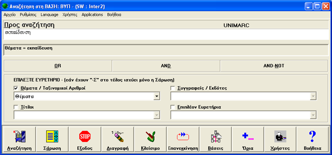Expand the Τίτλοι dropdown arrow

tap(157, 115)
